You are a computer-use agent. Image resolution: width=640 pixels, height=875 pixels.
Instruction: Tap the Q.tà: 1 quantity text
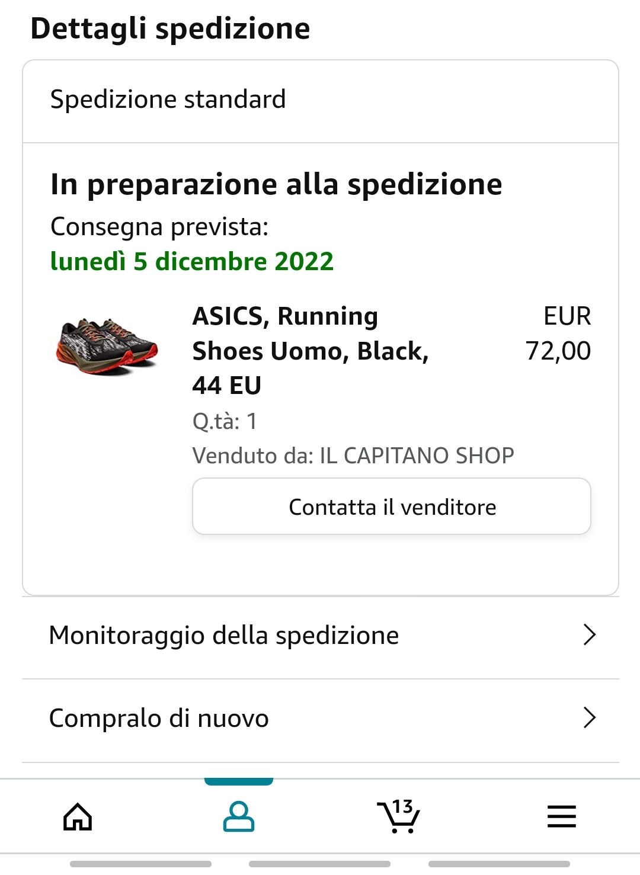coord(225,421)
